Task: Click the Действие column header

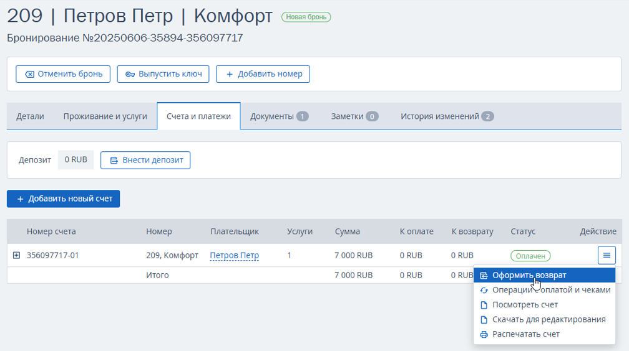Action: [598, 232]
